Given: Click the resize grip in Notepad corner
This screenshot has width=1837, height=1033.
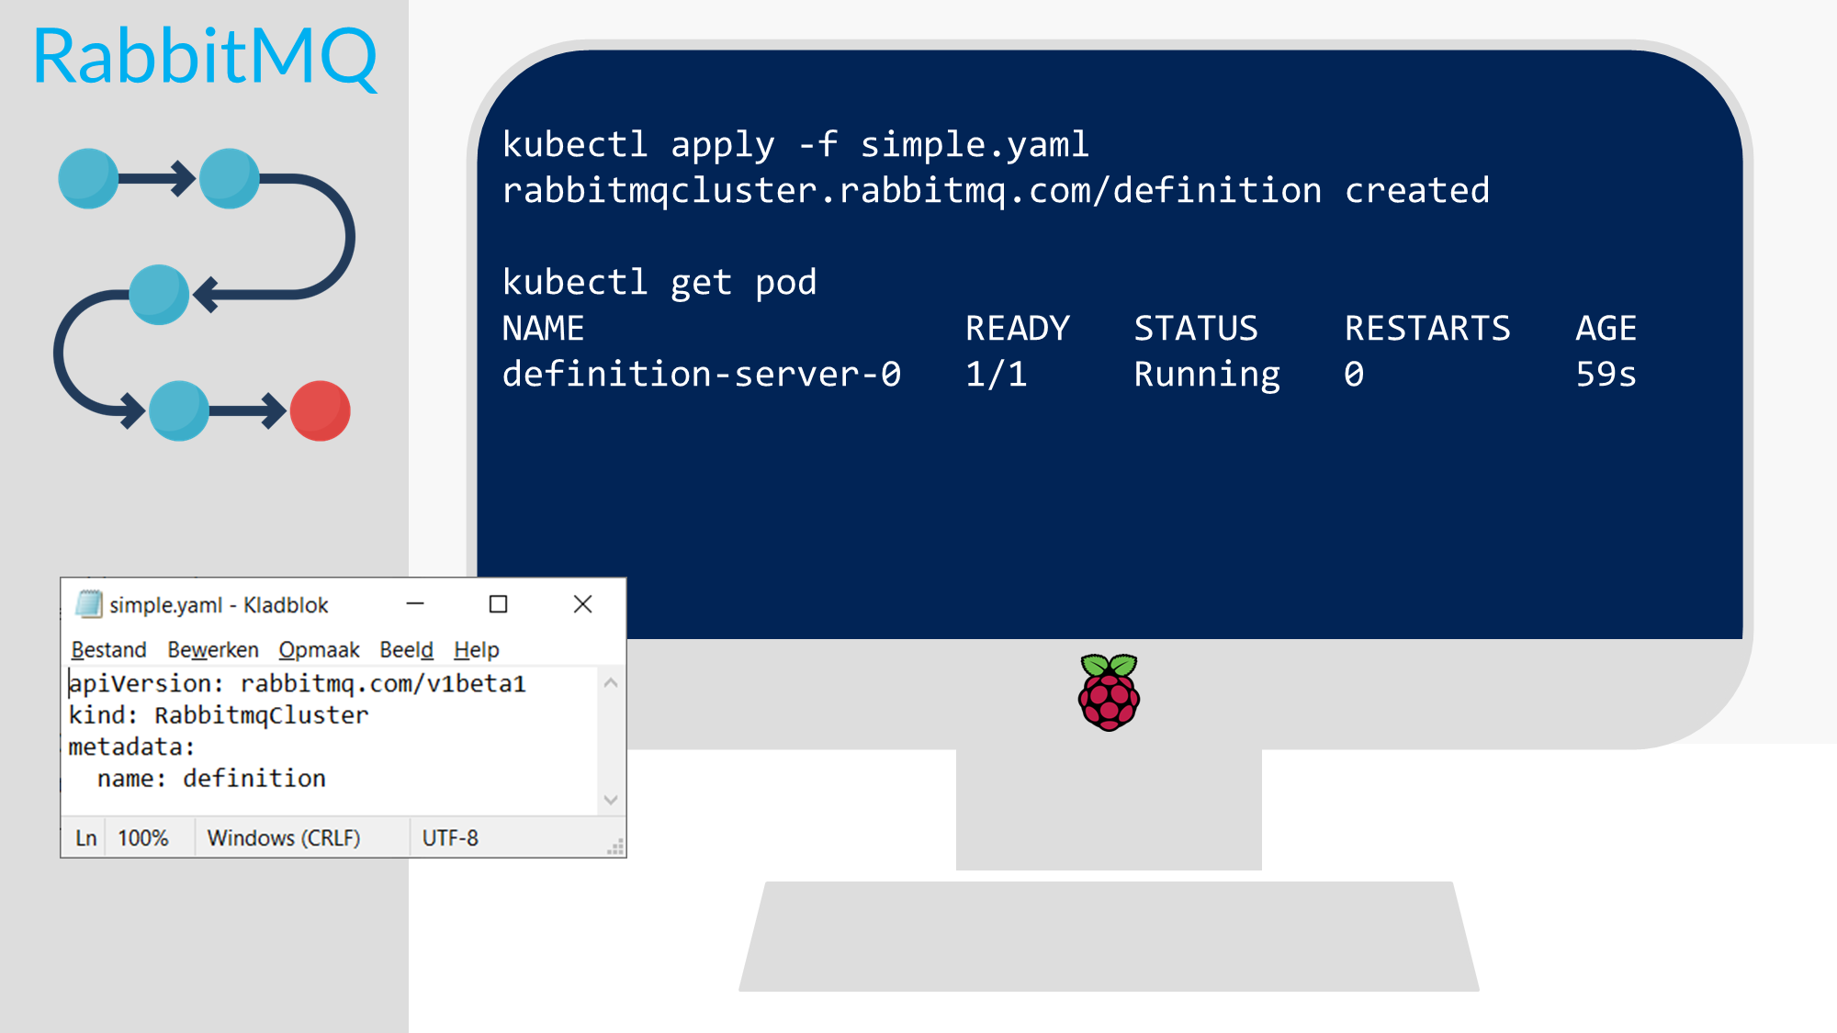Looking at the screenshot, I should pos(616,847).
